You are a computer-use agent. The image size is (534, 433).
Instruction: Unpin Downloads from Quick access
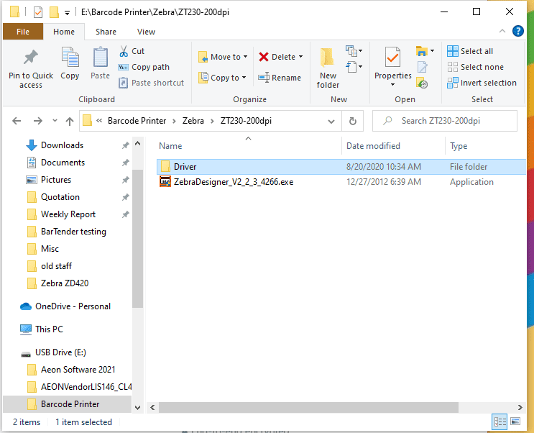[x=125, y=145]
